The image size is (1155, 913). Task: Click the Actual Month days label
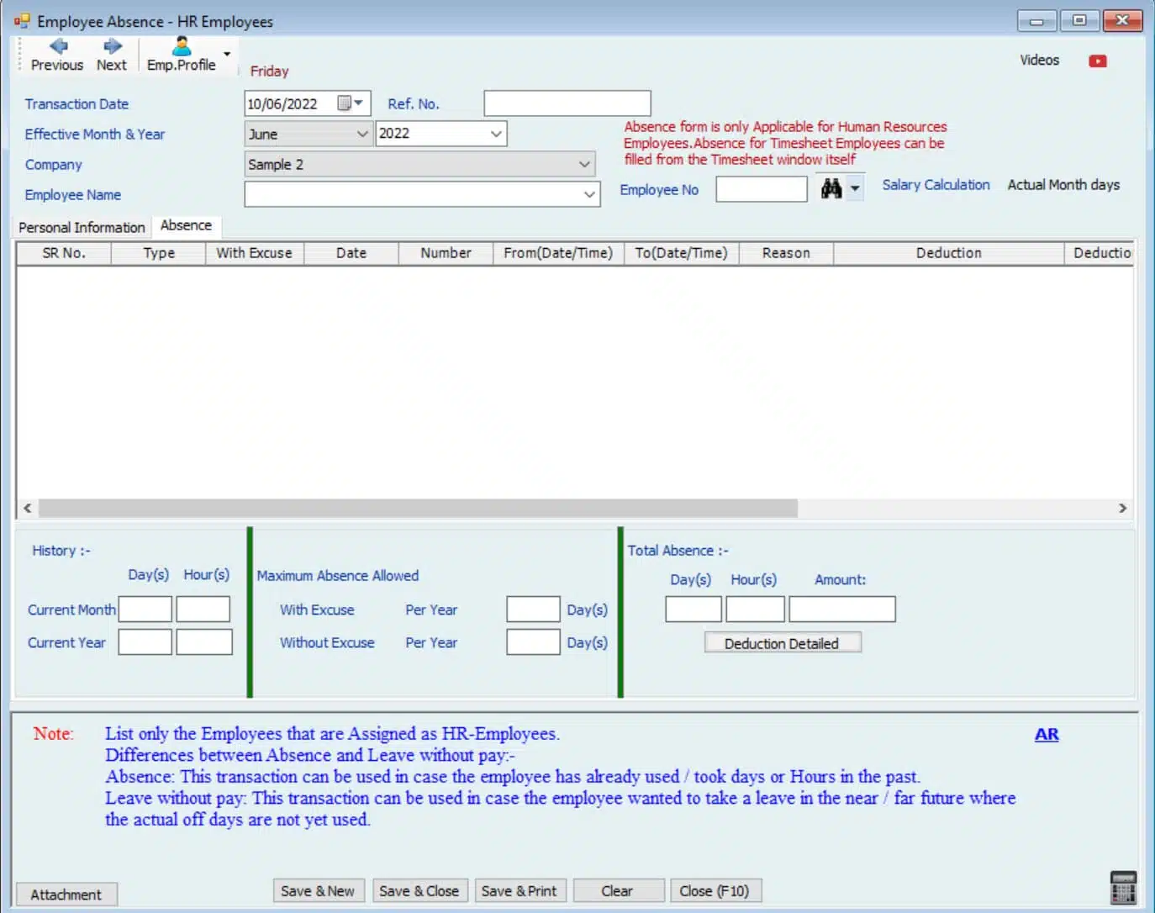click(1063, 185)
